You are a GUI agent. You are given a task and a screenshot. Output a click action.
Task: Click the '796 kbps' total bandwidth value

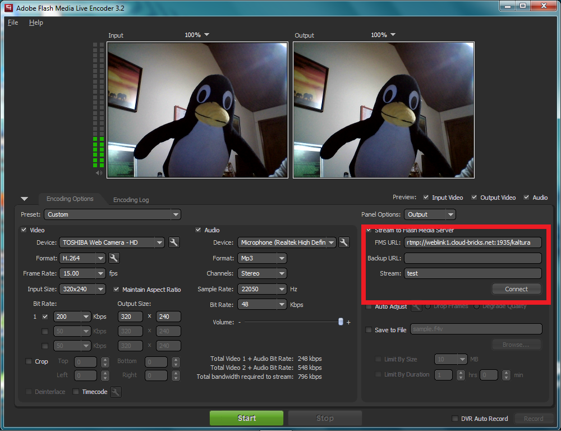[x=310, y=377]
